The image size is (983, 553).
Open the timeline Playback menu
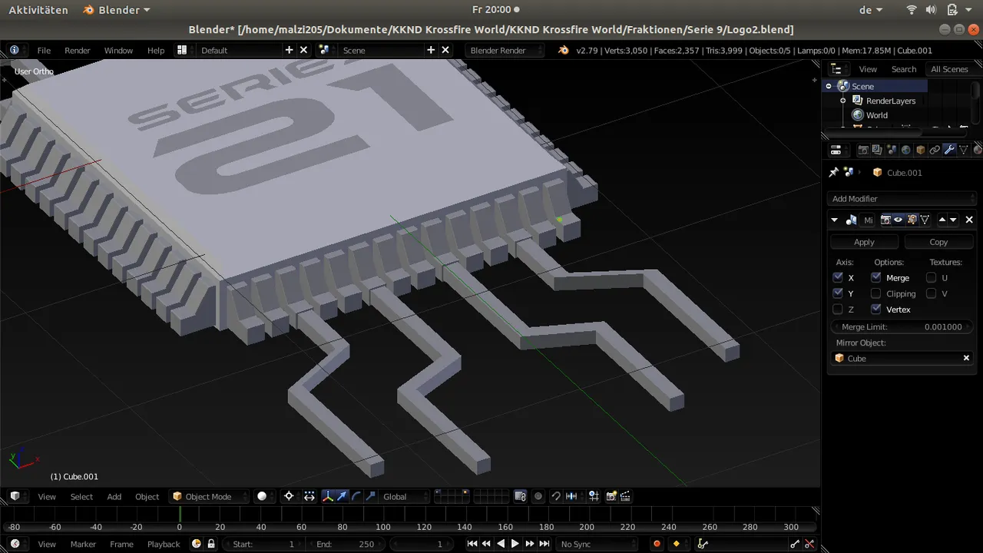(164, 544)
